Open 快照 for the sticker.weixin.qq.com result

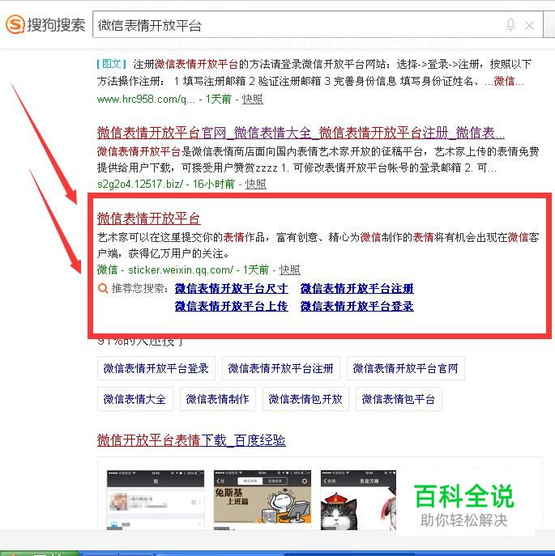[290, 270]
